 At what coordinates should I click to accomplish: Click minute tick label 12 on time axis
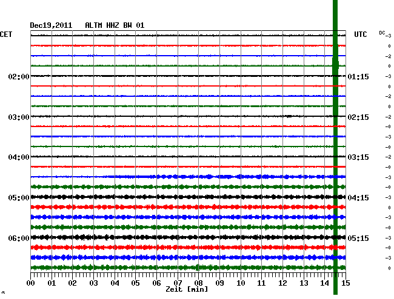[282, 283]
